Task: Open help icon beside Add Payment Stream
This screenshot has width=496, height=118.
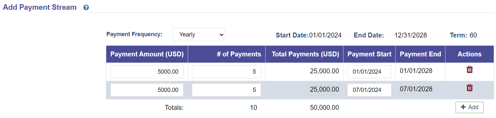Action: pyautogui.click(x=86, y=7)
